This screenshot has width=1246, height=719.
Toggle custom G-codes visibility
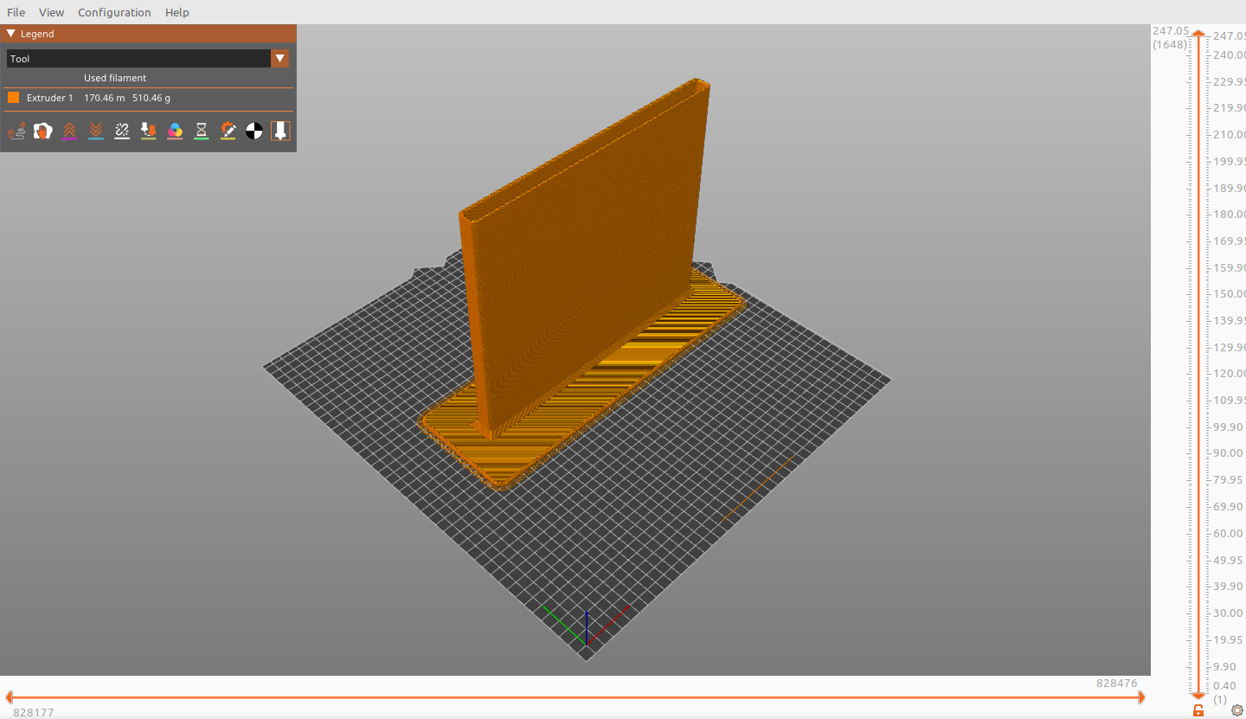click(228, 131)
